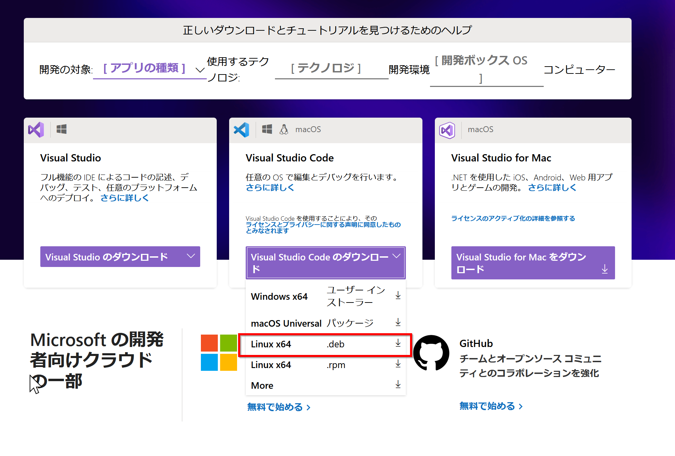Expand Visual Studio のダウンロード dropdown button

click(120, 257)
